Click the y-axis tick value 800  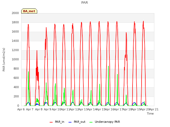(x=16, y=69)
